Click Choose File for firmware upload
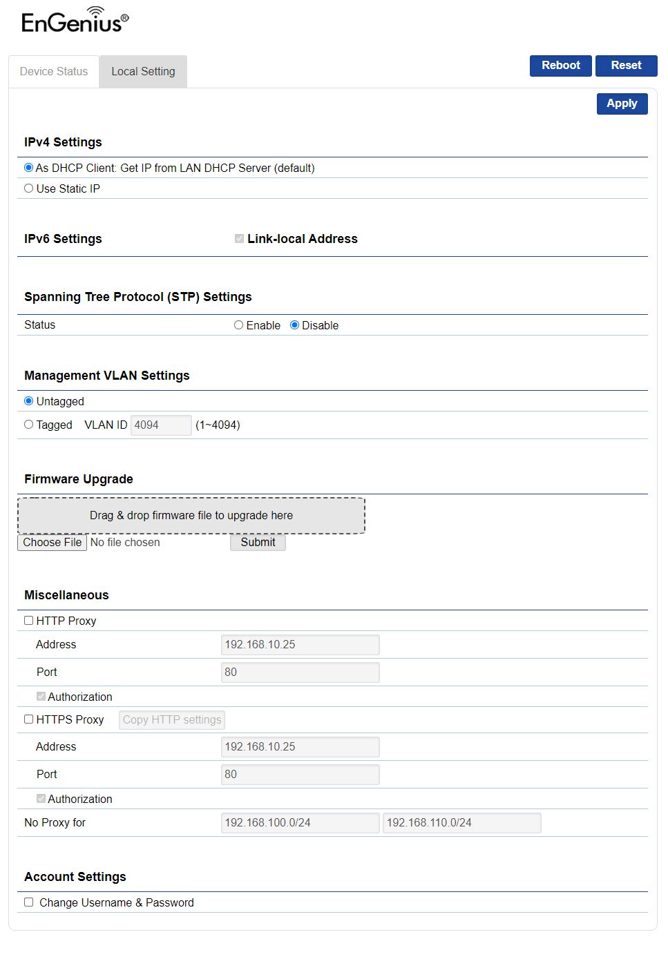Viewport: 668px width, 959px height. click(x=52, y=543)
